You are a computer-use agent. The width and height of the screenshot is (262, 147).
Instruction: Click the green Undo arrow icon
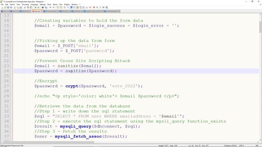[x=35, y=7]
